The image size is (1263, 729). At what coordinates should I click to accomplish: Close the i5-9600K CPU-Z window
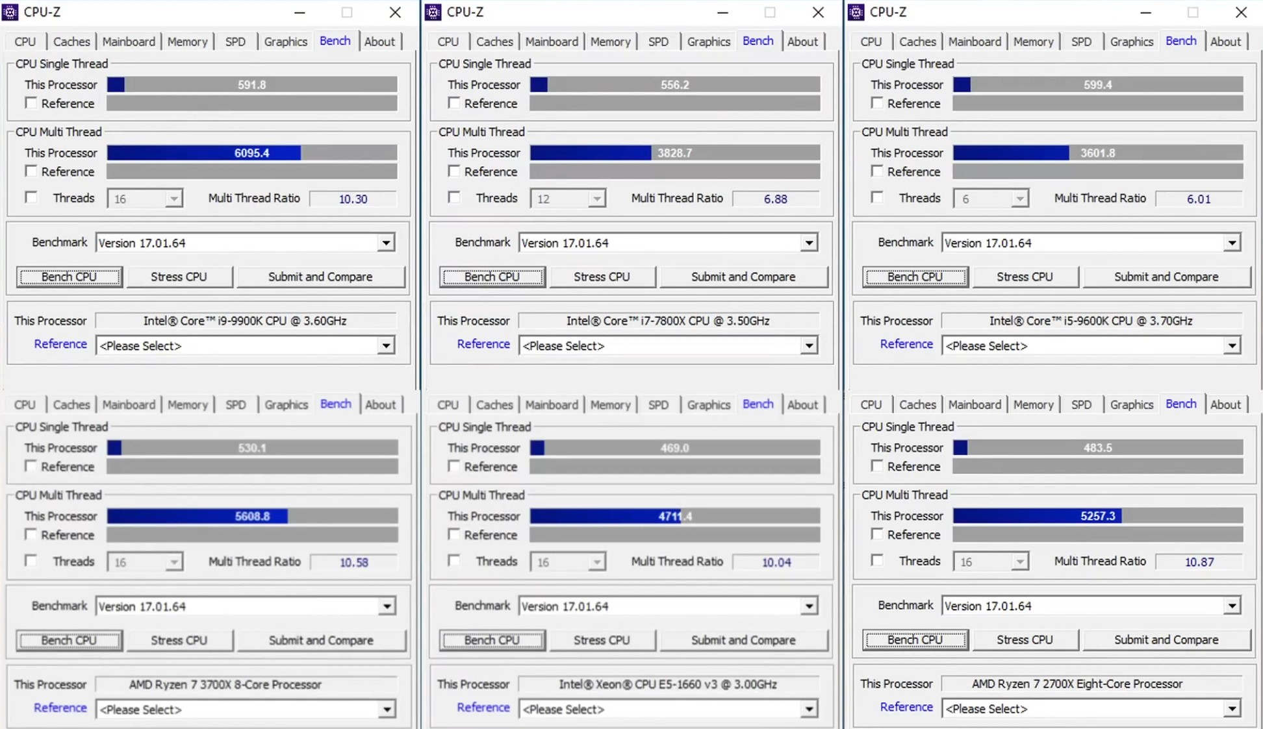[1241, 12]
